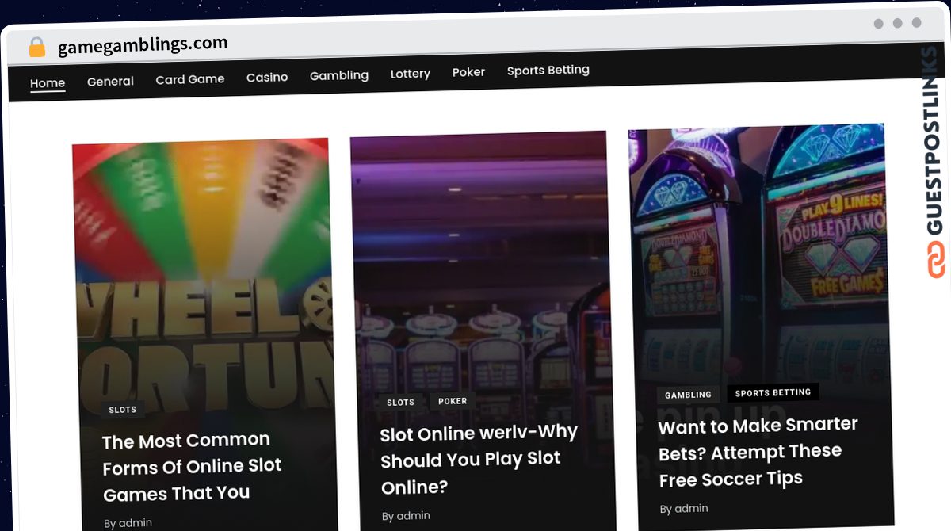Click the GuestPostLinks chain logo icon
This screenshot has height=531, width=951.
point(937,260)
